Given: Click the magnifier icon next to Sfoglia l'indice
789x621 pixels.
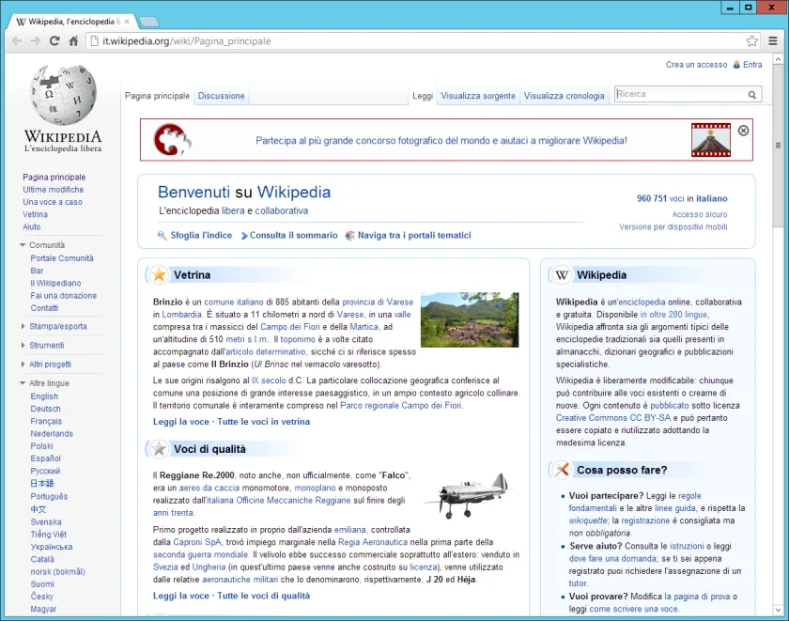Looking at the screenshot, I should [x=162, y=236].
